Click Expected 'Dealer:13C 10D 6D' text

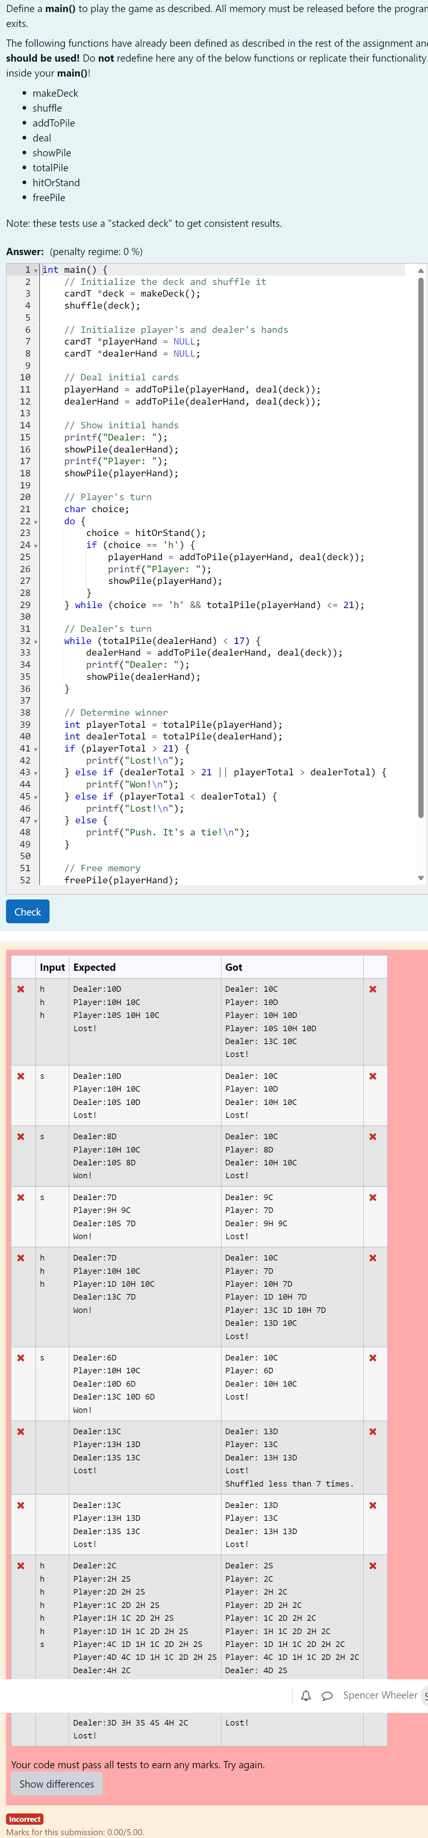pos(114,1397)
